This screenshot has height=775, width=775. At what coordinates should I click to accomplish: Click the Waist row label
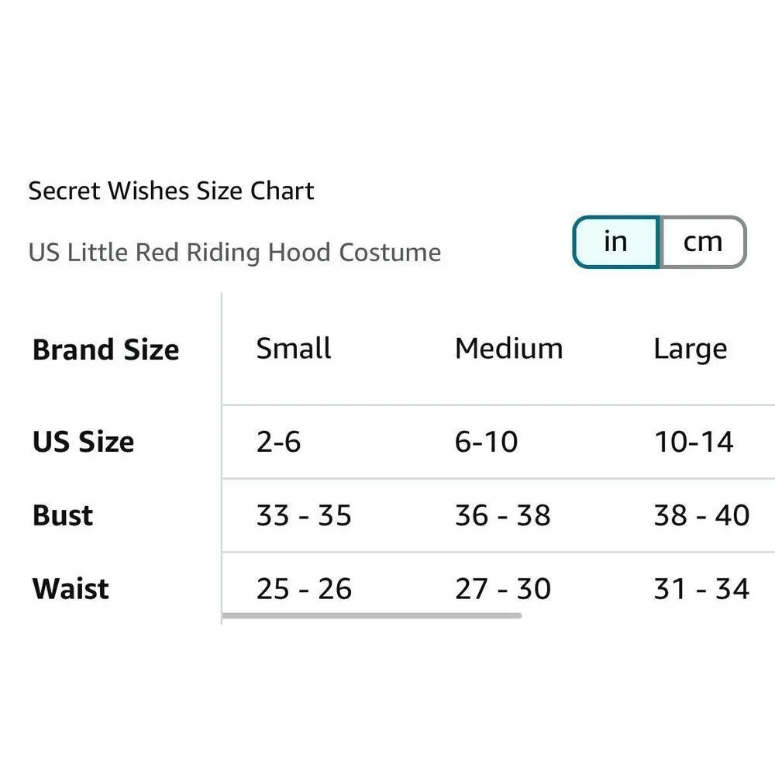[x=69, y=589]
